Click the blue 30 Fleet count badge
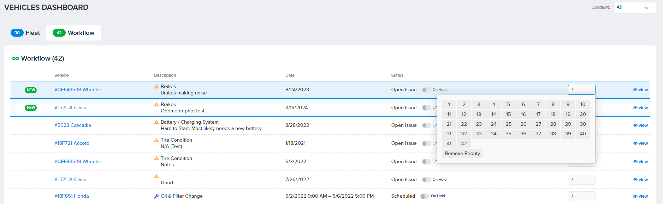Image resolution: width=663 pixels, height=204 pixels. click(x=17, y=33)
